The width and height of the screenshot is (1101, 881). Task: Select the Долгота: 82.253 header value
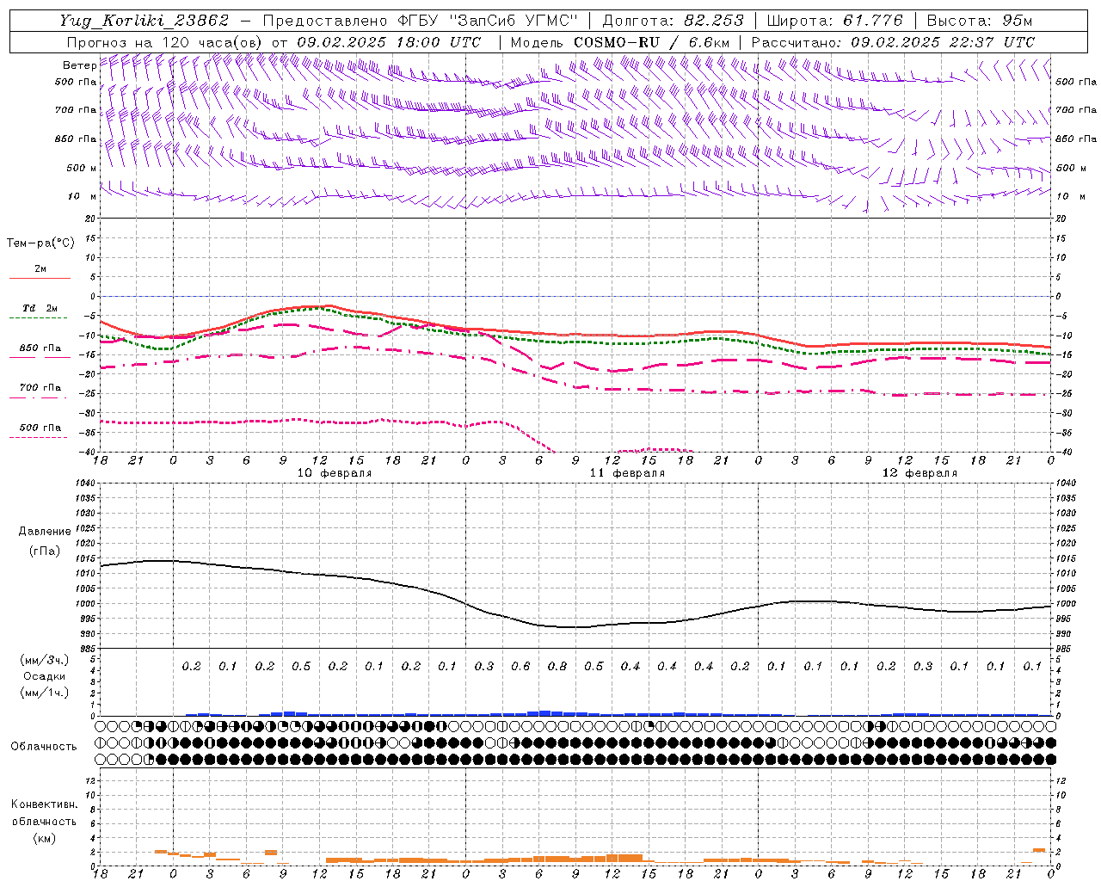(674, 21)
